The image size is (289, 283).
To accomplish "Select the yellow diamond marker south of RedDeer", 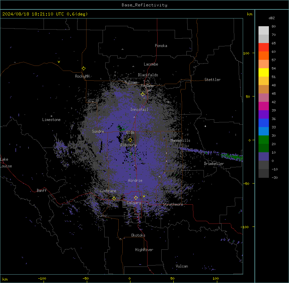I will (x=143, y=94).
